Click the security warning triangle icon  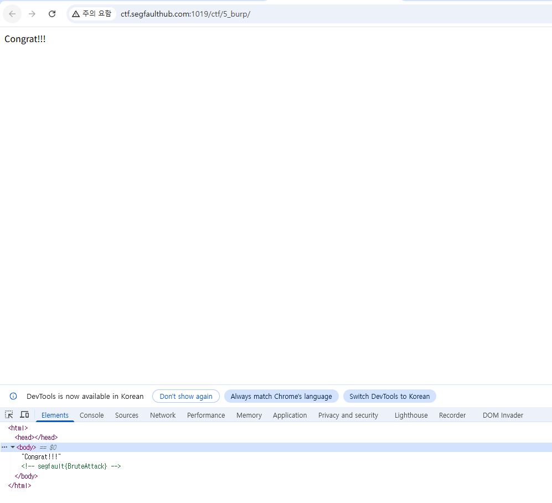[76, 14]
